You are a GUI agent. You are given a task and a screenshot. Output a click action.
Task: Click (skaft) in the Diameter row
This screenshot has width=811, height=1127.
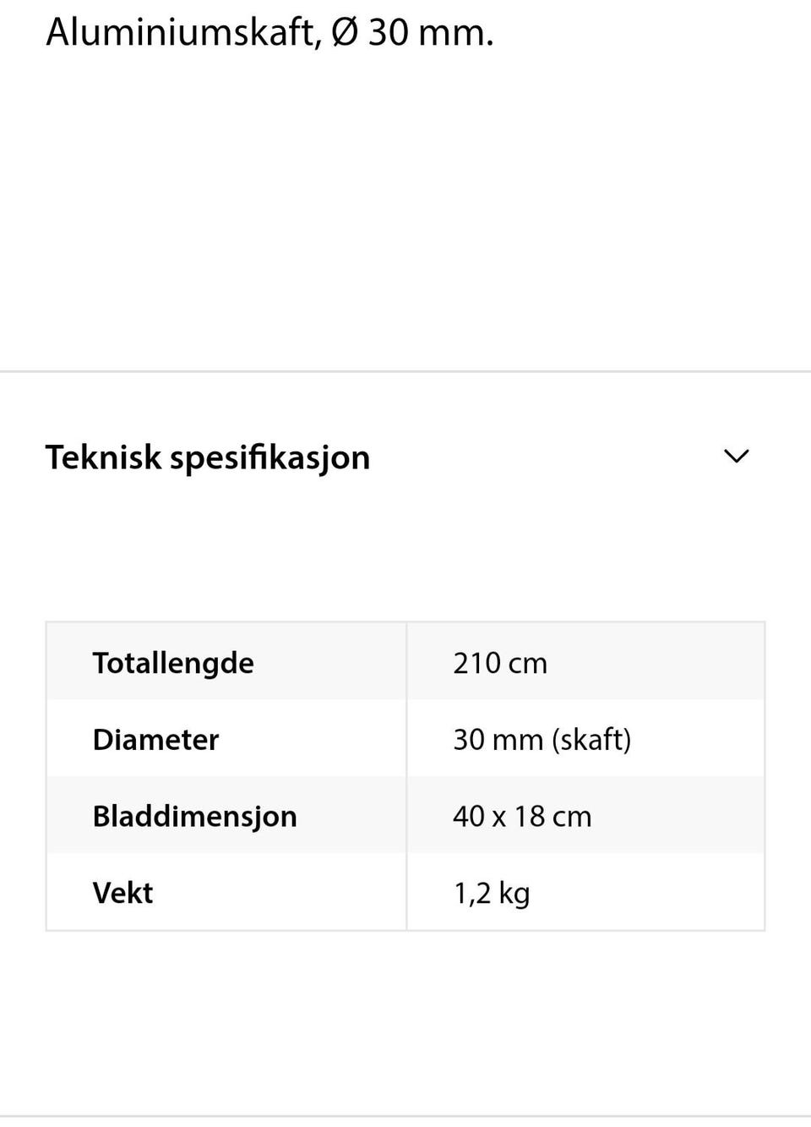(x=591, y=740)
